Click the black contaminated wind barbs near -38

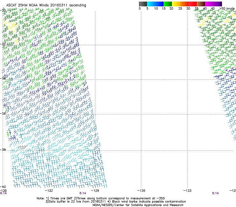[x=23, y=147]
